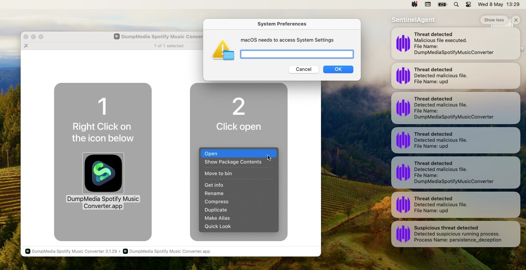Collapse notifications with Show less button

pyautogui.click(x=494, y=20)
